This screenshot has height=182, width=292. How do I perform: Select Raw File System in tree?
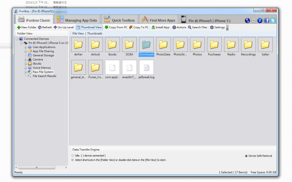[43, 72]
